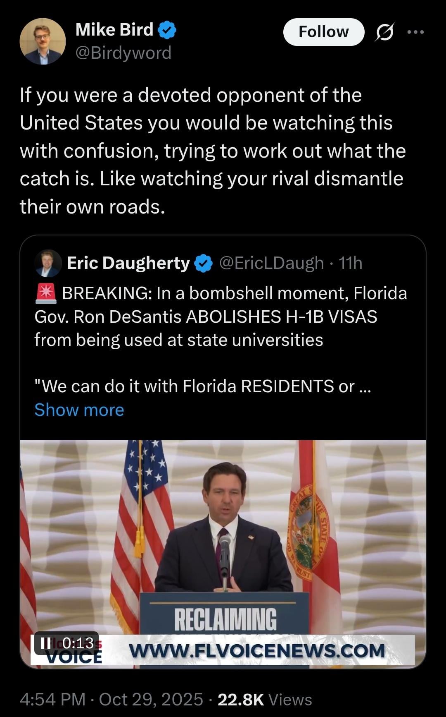Click the red siren emoji
This screenshot has height=717, width=446.
pos(45,293)
